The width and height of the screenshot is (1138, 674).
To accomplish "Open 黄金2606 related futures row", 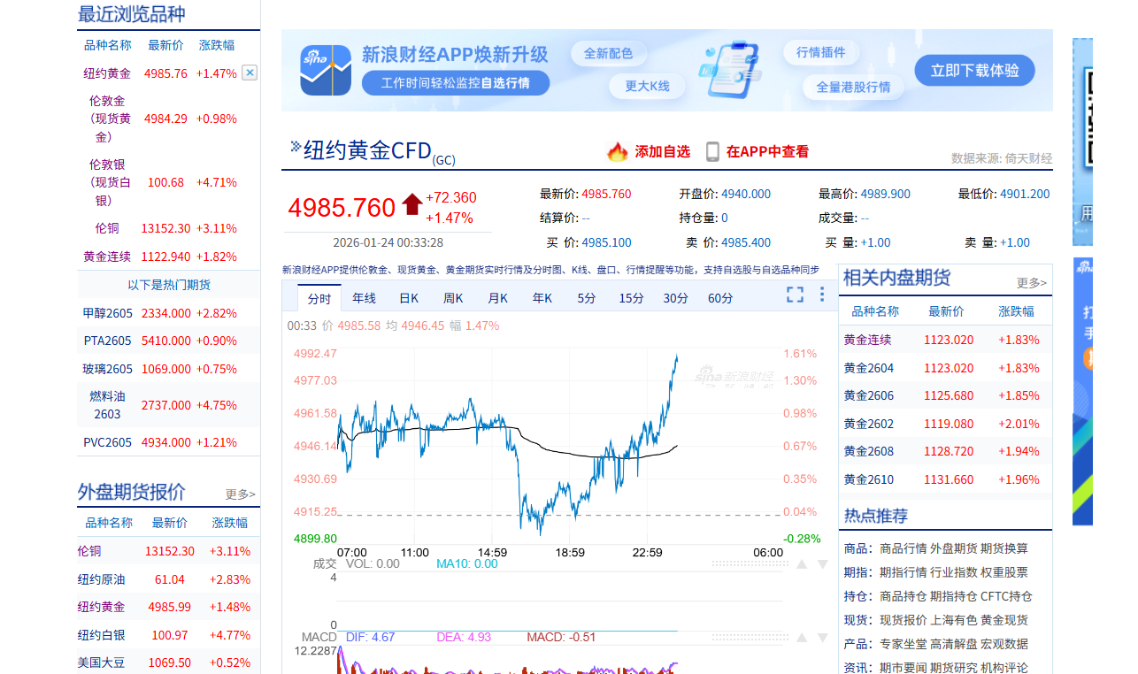I will (x=869, y=395).
